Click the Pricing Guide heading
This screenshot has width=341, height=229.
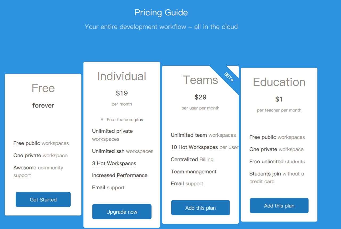tap(161, 13)
